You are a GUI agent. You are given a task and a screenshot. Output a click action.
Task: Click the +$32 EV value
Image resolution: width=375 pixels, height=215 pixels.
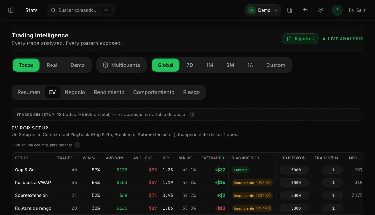coord(220,170)
